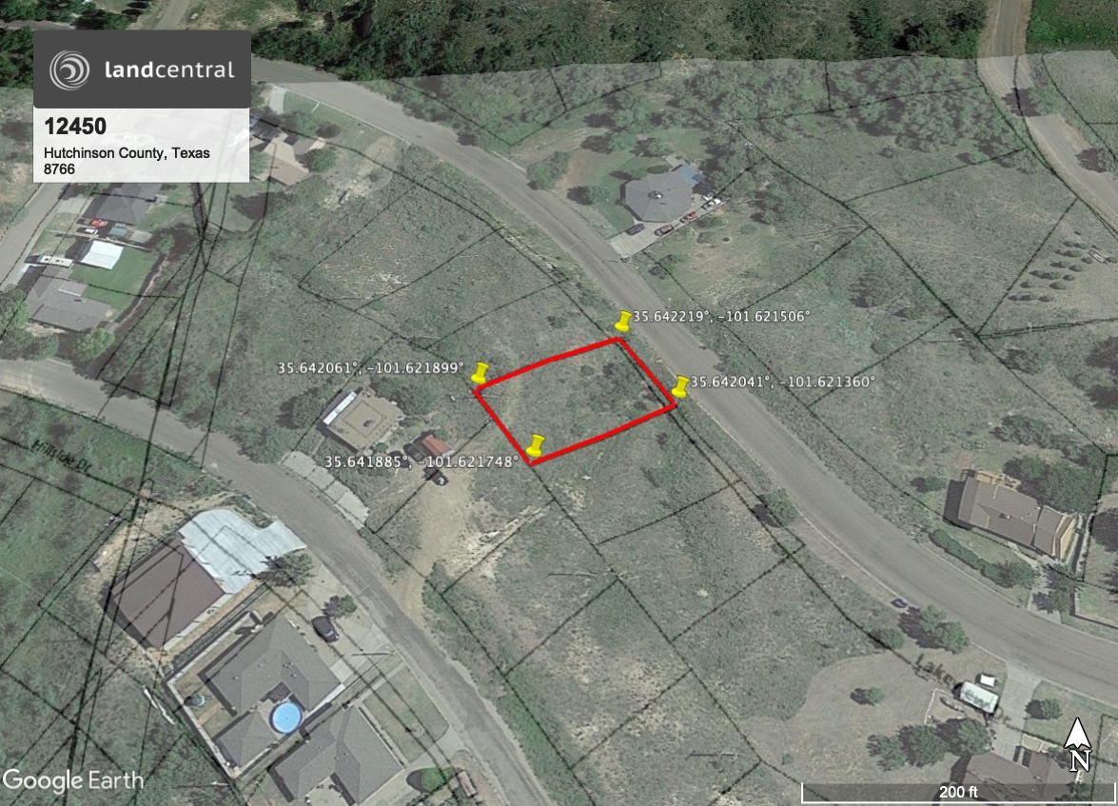Click the coordinate label 35.642061°, -101.621899°
The image size is (1118, 806).
point(371,368)
